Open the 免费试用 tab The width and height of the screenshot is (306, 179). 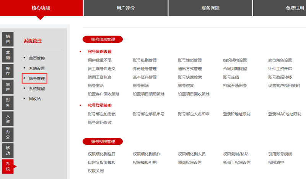coord(284,8)
